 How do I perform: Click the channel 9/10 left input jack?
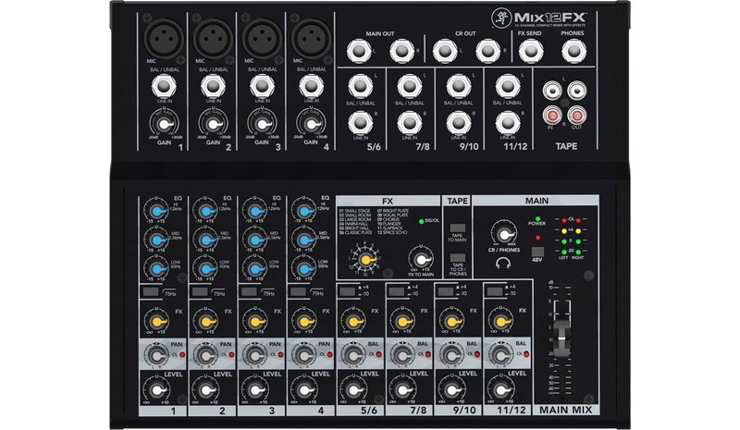(458, 86)
